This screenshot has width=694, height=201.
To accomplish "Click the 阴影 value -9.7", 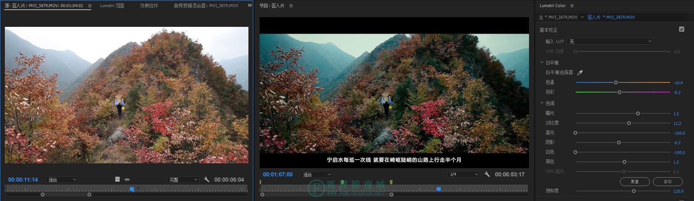I will pyautogui.click(x=677, y=143).
